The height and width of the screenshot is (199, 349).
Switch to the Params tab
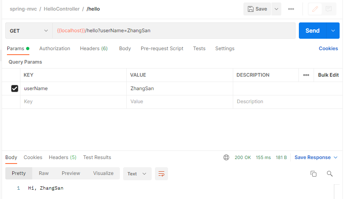pyautogui.click(x=18, y=49)
